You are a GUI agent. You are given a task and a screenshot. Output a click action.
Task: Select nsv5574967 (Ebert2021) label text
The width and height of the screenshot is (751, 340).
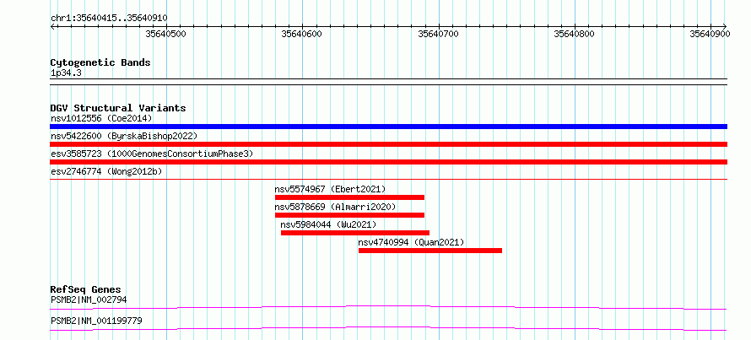pos(331,189)
